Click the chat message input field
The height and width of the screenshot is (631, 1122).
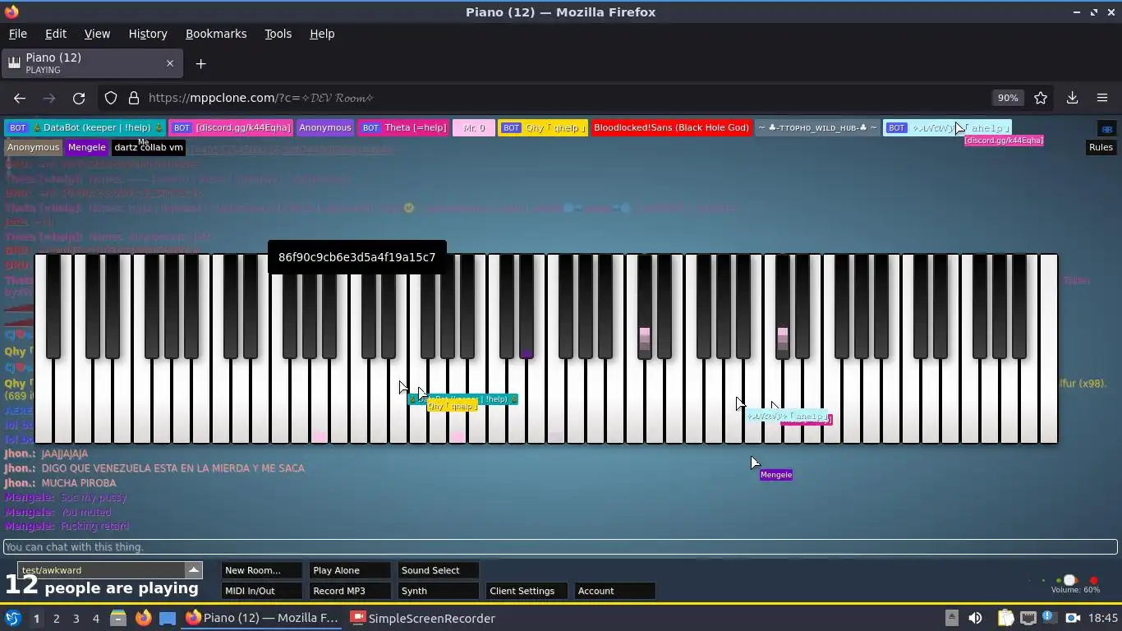(x=560, y=547)
